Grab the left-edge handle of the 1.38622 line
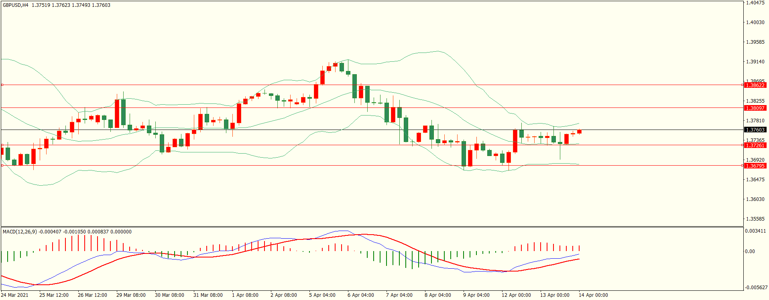Image resolution: width=769 pixels, height=300 pixels. (2, 85)
